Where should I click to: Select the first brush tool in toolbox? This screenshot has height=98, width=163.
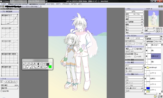pos(28,67)
